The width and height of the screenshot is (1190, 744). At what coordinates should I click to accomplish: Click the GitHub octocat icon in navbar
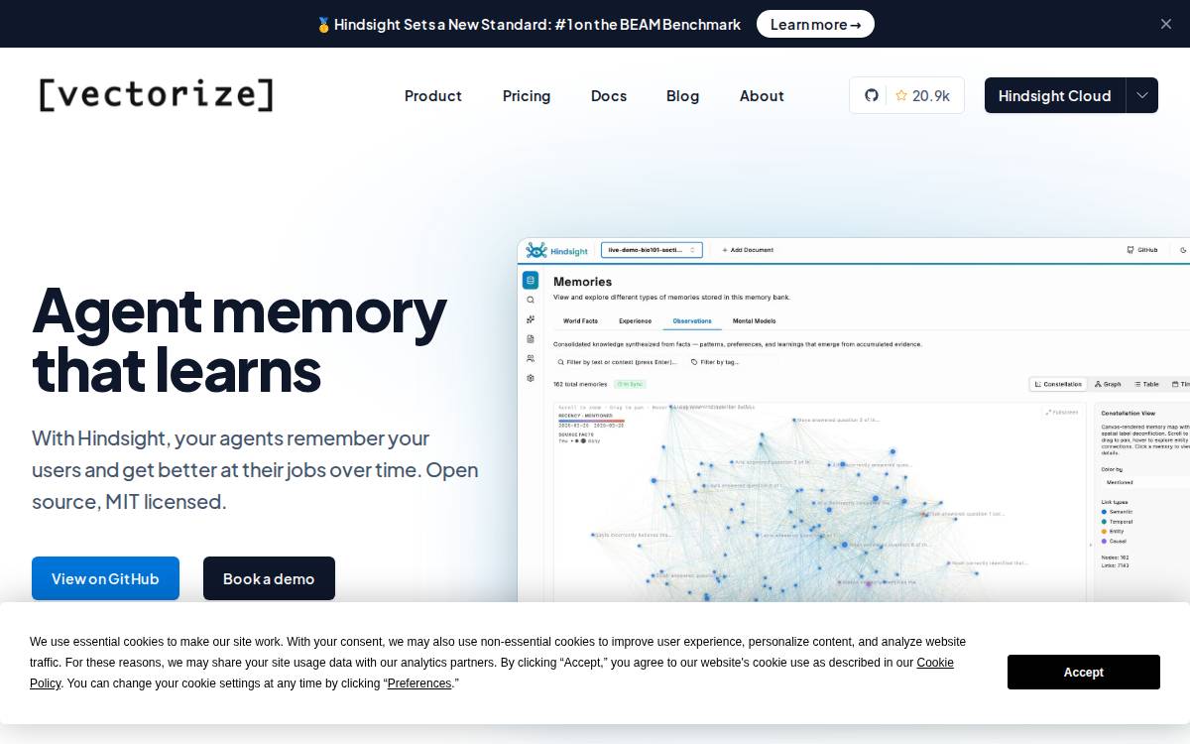point(872,95)
